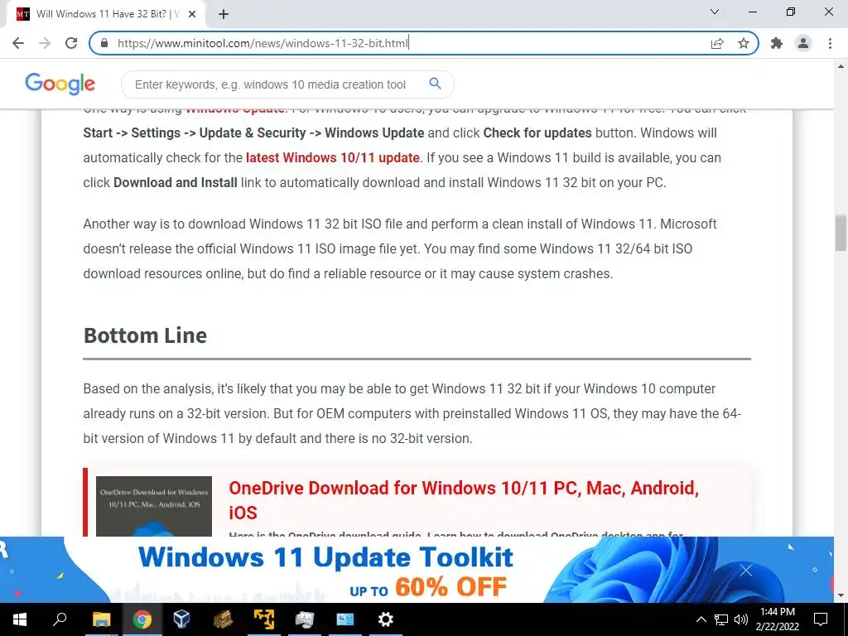The image size is (848, 636).
Task: Open a new browser tab
Action: click(x=224, y=15)
